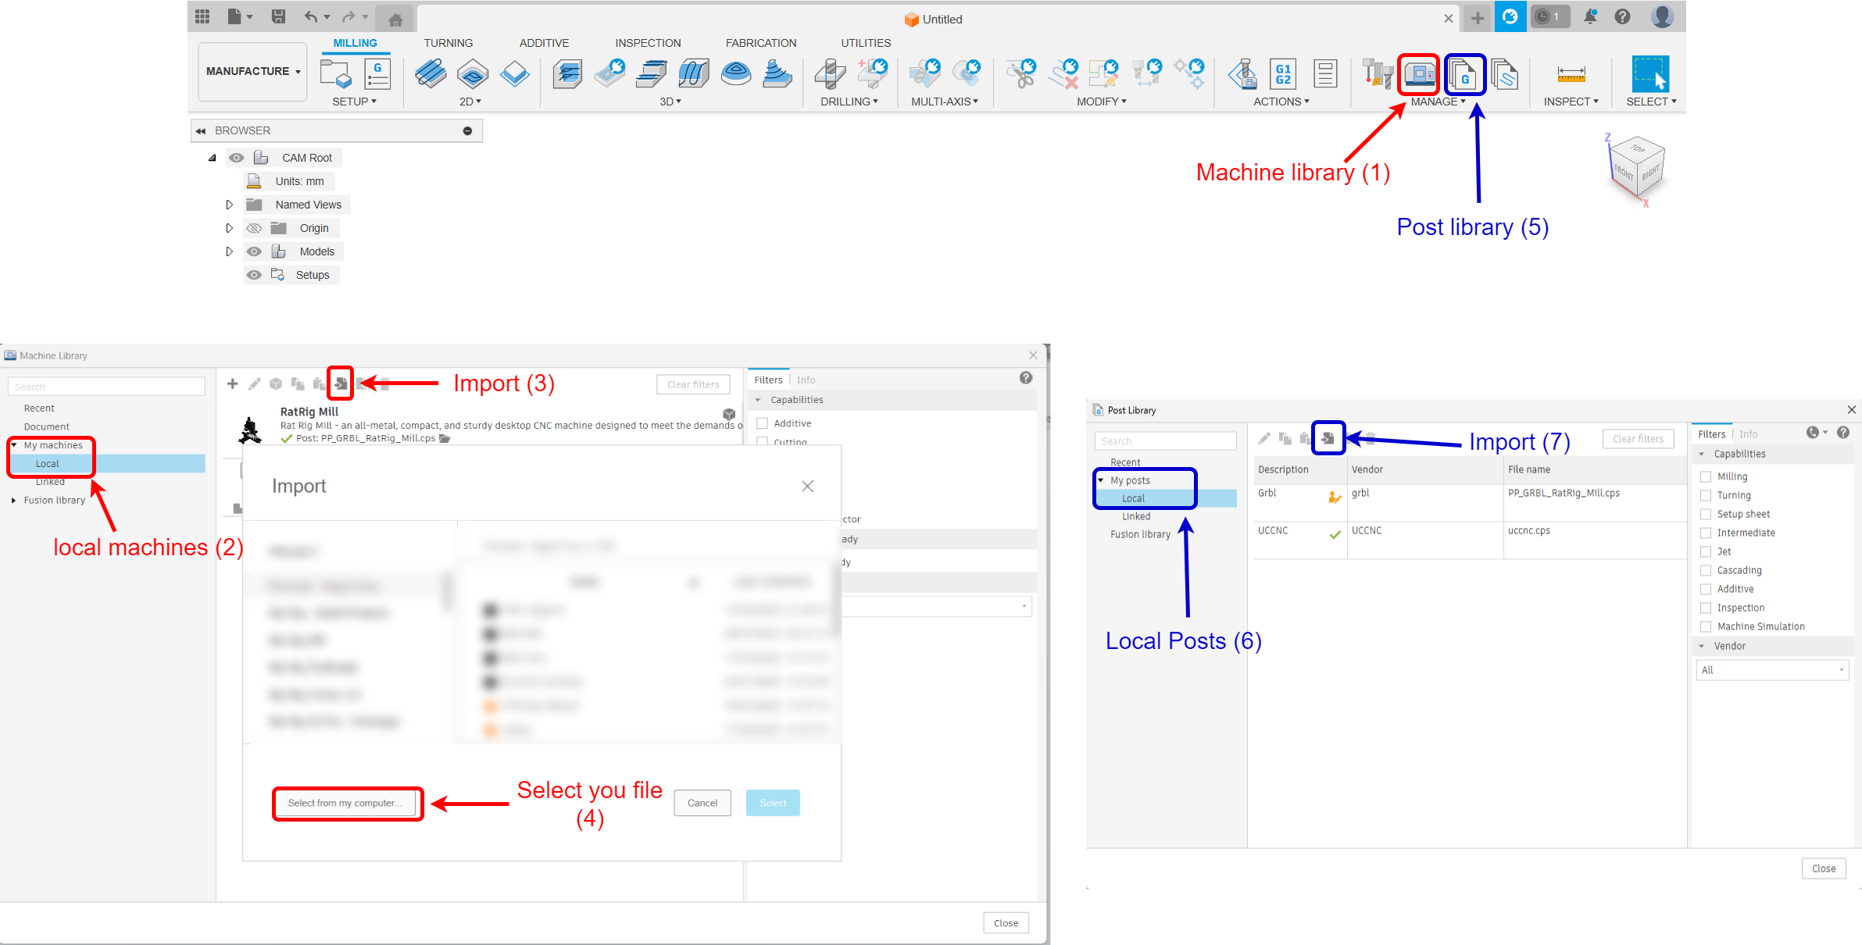Image resolution: width=1862 pixels, height=945 pixels.
Task: Open the Tool Library icon in Manage
Action: point(1377,75)
